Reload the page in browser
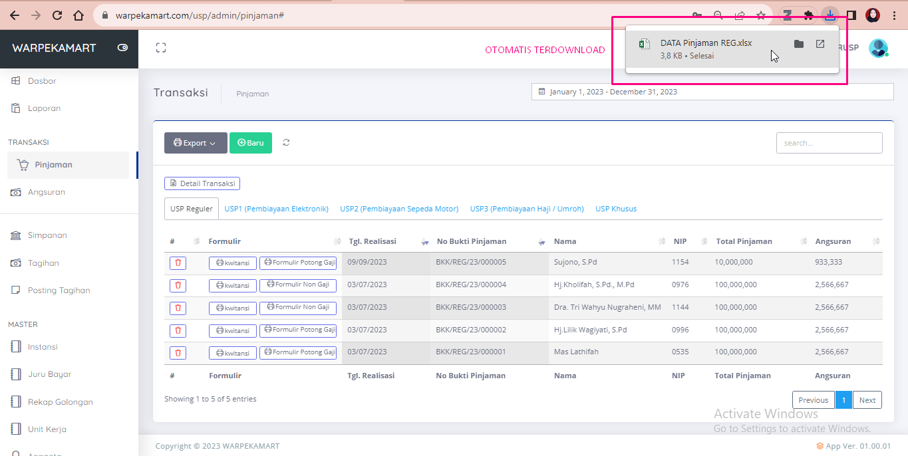This screenshot has width=908, height=456. click(x=57, y=15)
